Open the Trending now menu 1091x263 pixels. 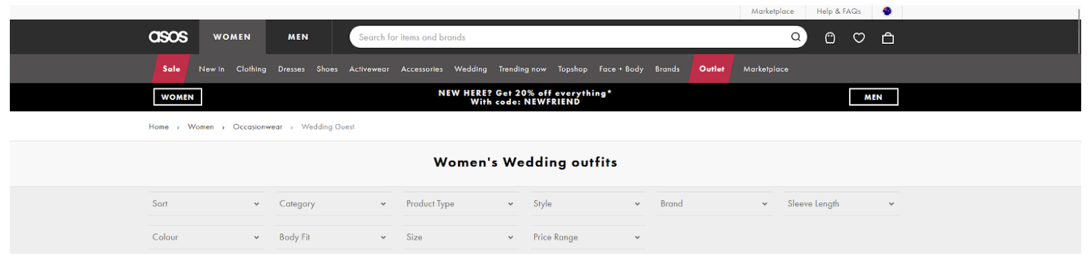coord(522,69)
